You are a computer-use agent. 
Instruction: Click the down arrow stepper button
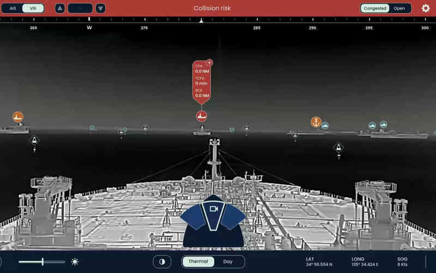[101, 8]
